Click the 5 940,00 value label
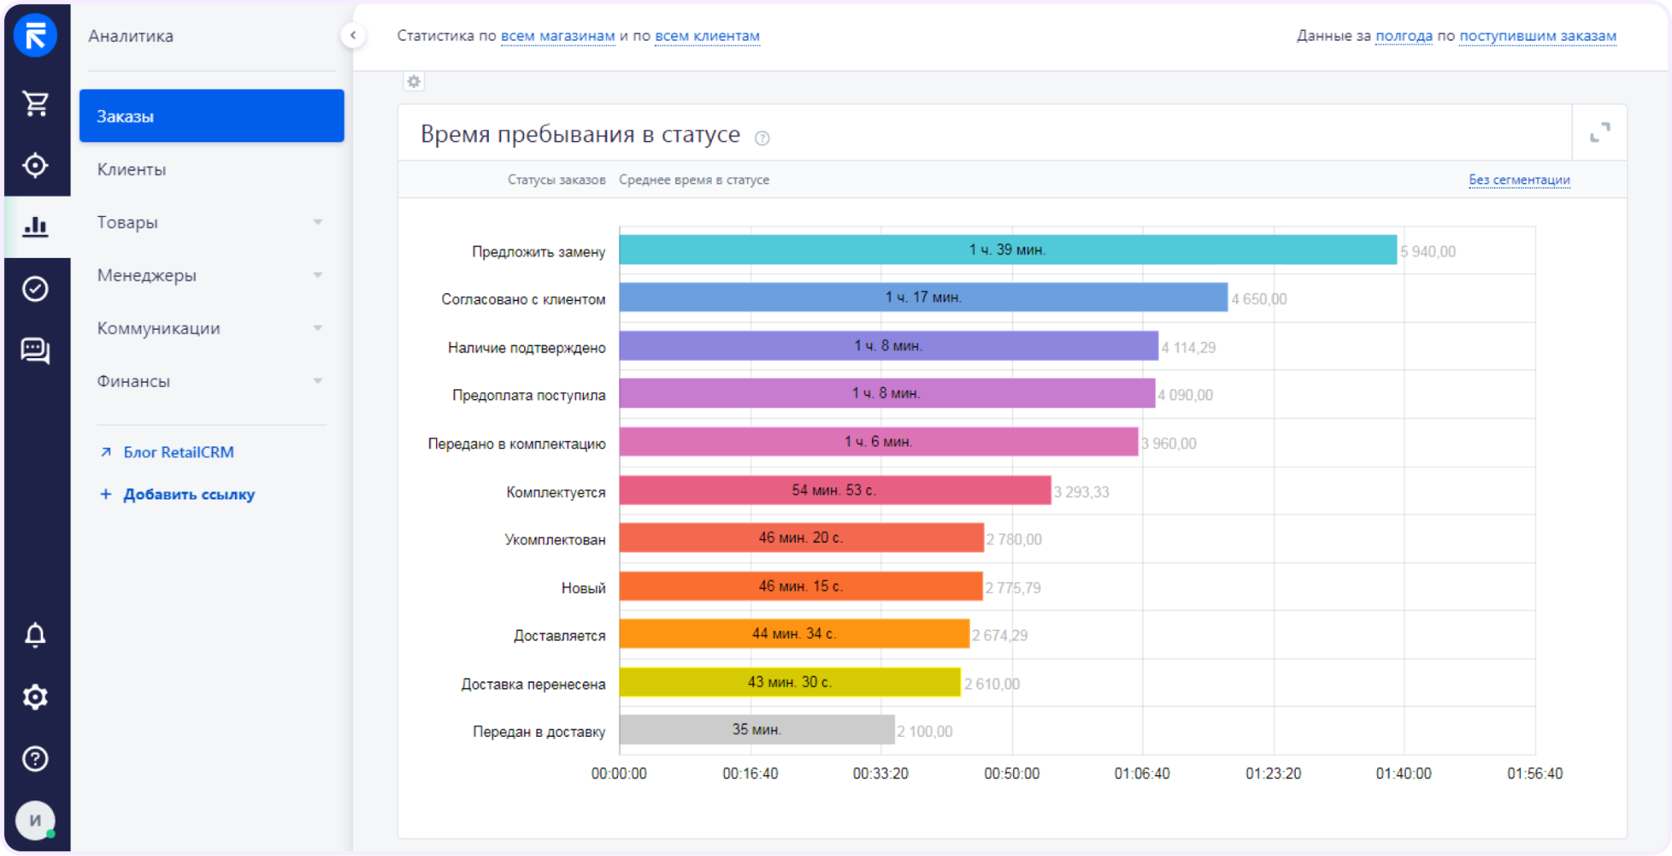 click(1429, 251)
